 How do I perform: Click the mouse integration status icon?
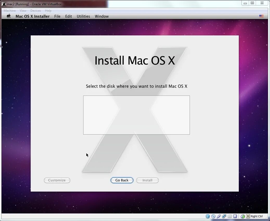[243, 216]
